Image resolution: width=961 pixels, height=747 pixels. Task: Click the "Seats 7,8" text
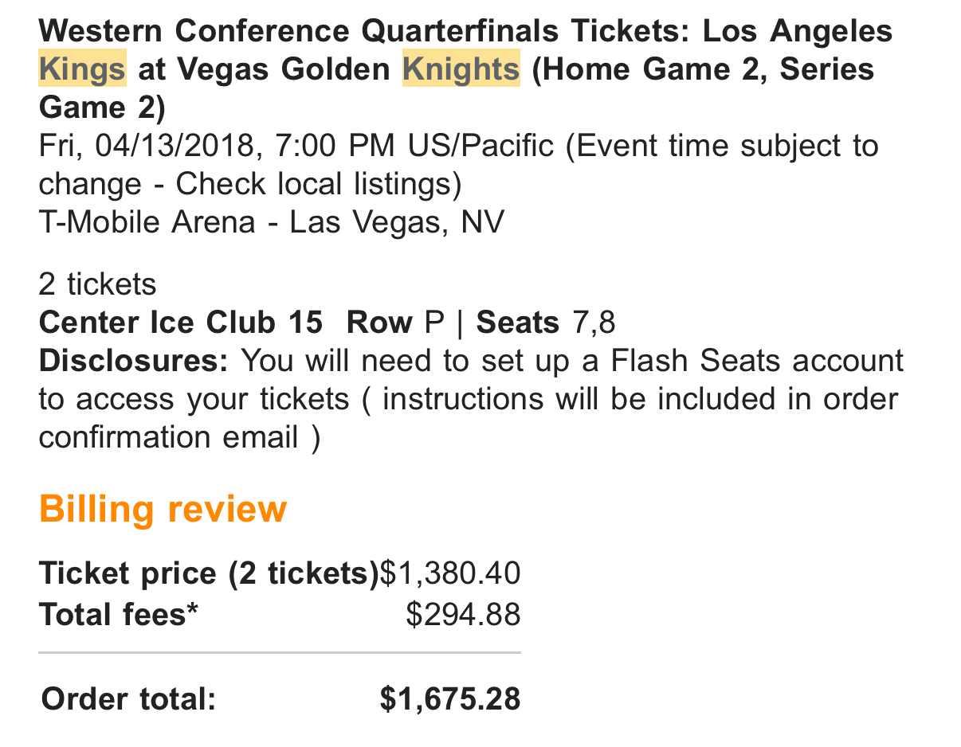546,323
